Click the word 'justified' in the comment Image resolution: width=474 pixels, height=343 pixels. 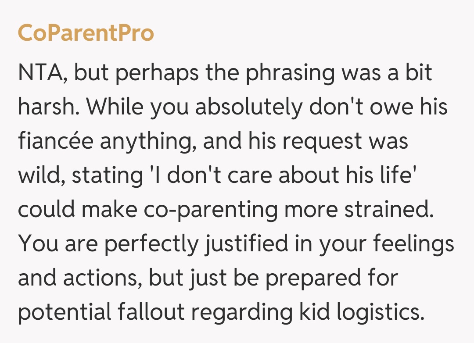[243, 244]
